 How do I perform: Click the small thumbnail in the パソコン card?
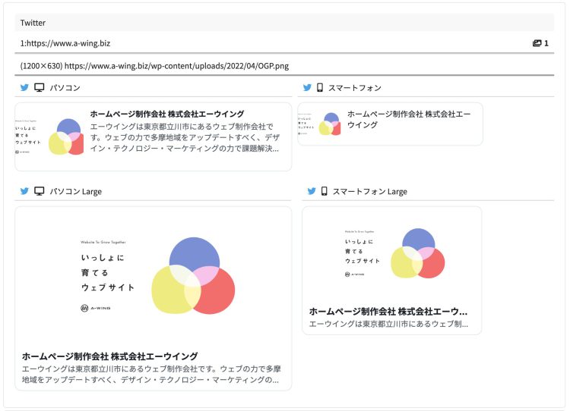click(x=49, y=137)
